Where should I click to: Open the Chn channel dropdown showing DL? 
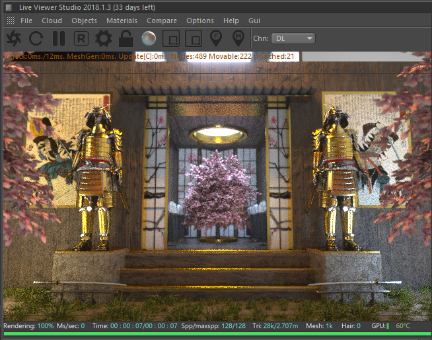point(293,38)
